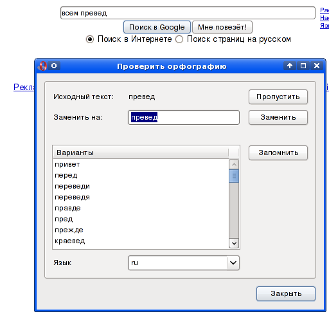Maximize the spell check dialog
The height and width of the screenshot is (314, 329).
pyautogui.click(x=303, y=66)
